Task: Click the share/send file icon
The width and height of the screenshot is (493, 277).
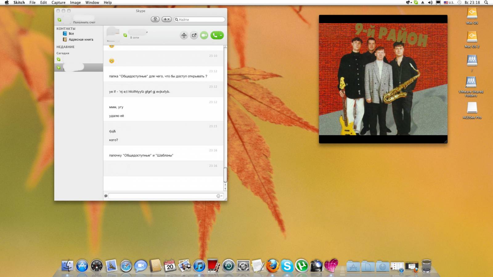Action: coord(194,35)
